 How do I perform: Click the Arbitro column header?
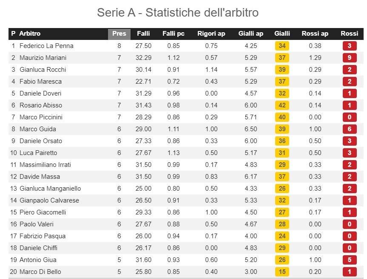coord(30,34)
